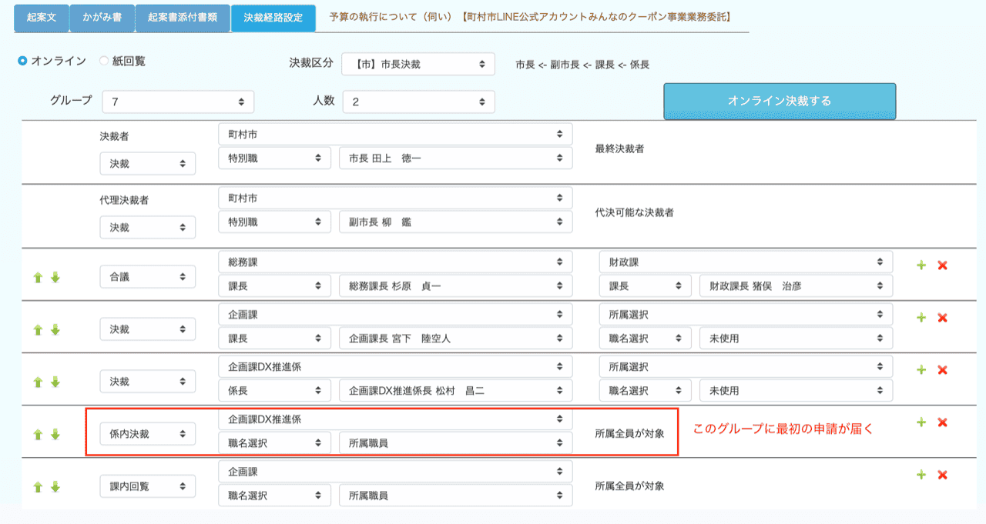This screenshot has width=986, height=524.
Task: Move the 合議 row down with green arrow
Action: (55, 277)
